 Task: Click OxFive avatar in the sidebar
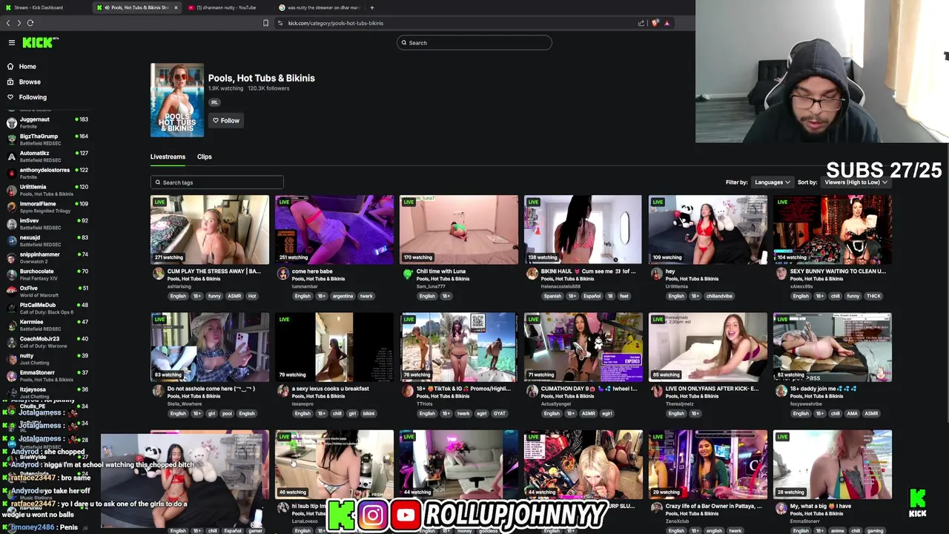(11, 291)
